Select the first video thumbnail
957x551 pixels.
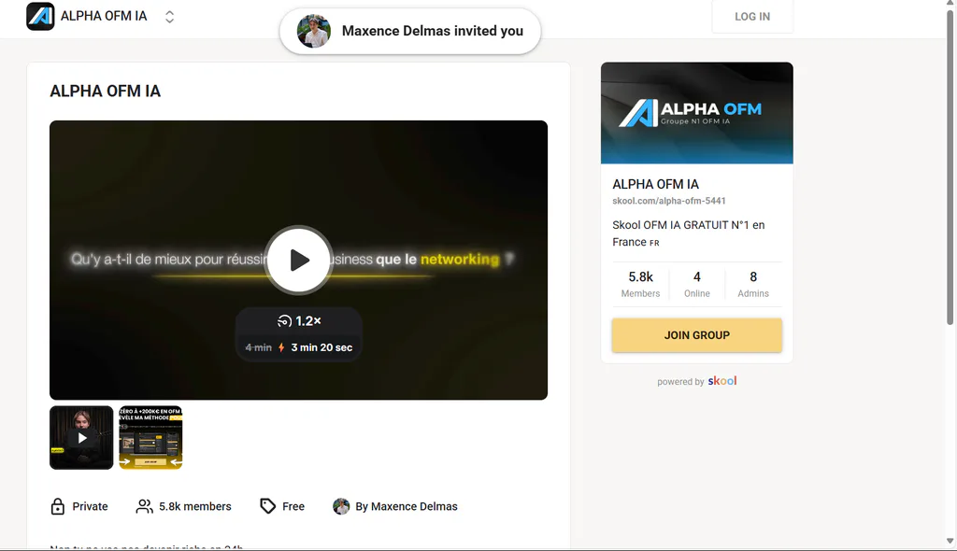pyautogui.click(x=81, y=437)
